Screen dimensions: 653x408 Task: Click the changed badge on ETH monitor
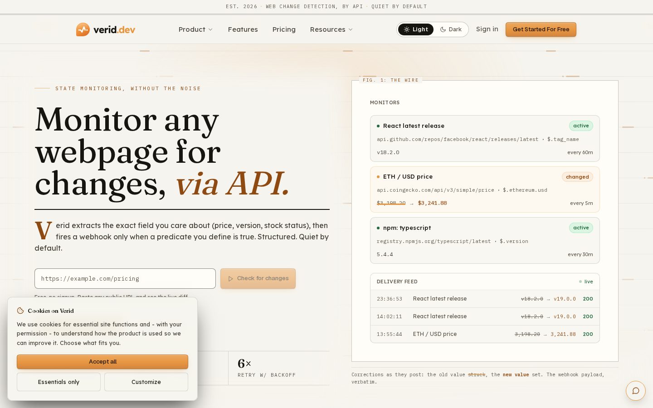click(x=577, y=177)
